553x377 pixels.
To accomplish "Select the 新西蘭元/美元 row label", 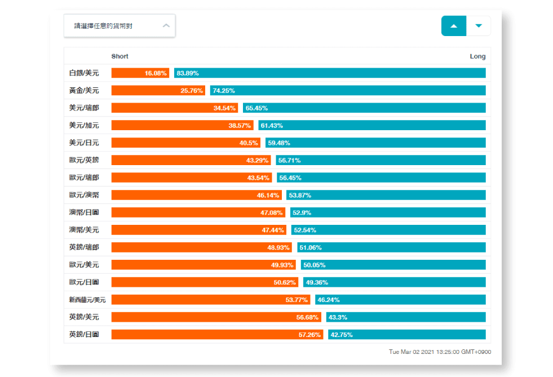I will click(87, 300).
